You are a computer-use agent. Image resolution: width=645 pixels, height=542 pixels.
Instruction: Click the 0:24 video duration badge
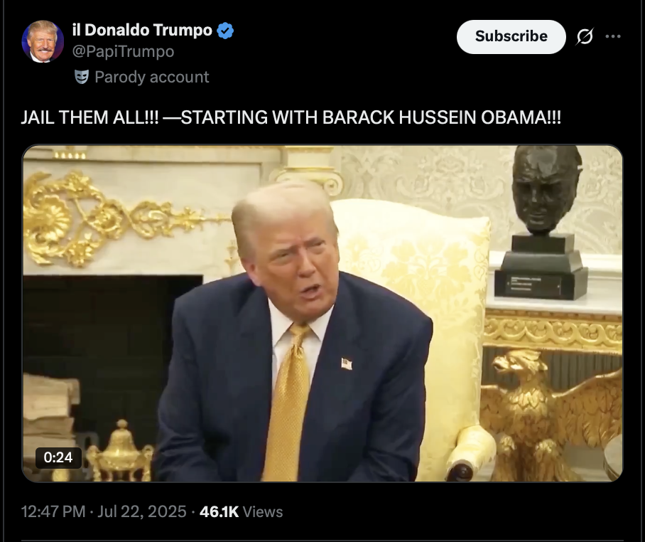(x=58, y=457)
